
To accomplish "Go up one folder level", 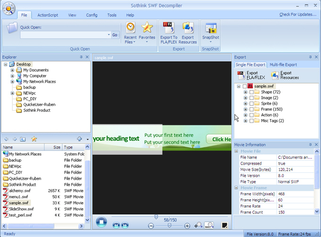I will (23, 139).
